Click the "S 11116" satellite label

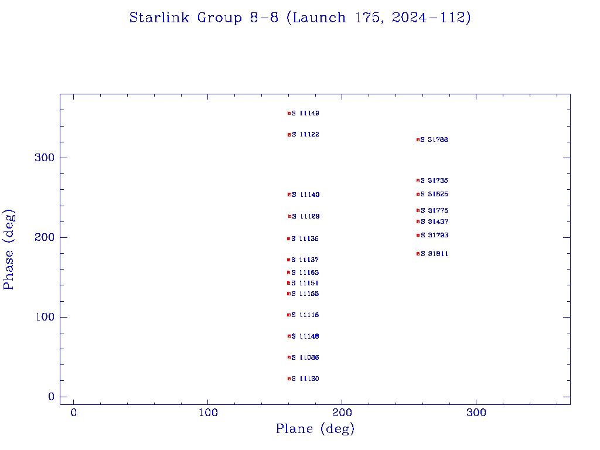point(305,315)
